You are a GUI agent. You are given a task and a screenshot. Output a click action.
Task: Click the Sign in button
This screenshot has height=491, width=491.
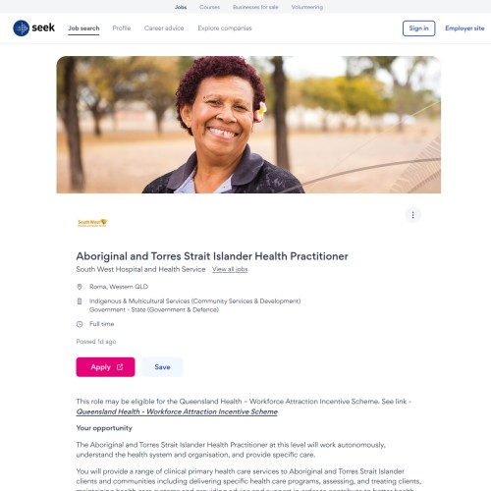418,28
